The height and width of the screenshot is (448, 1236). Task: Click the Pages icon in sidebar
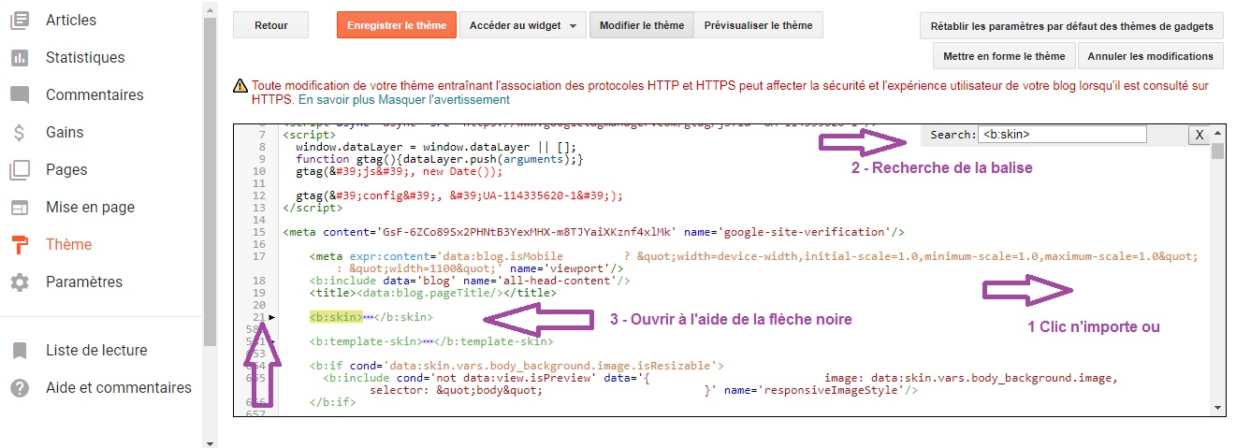pyautogui.click(x=20, y=170)
